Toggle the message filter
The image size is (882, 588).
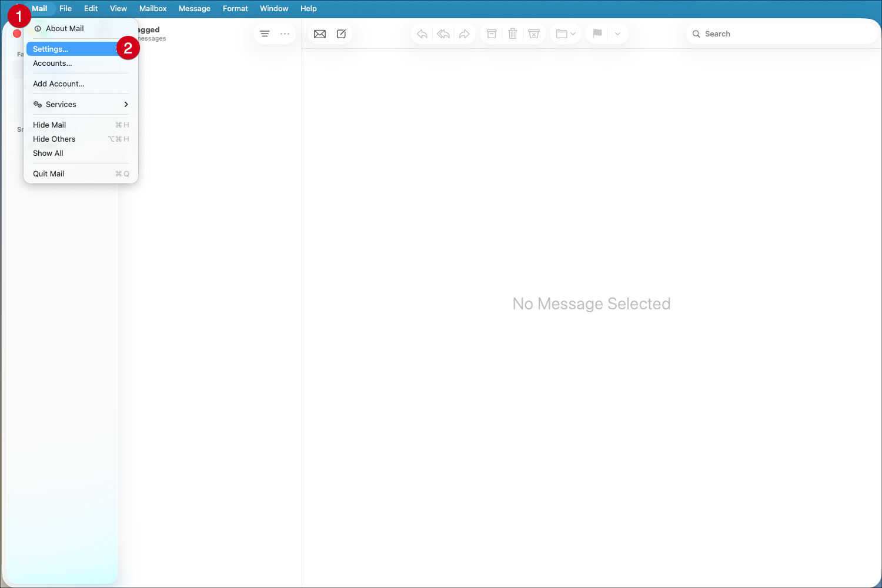click(264, 34)
